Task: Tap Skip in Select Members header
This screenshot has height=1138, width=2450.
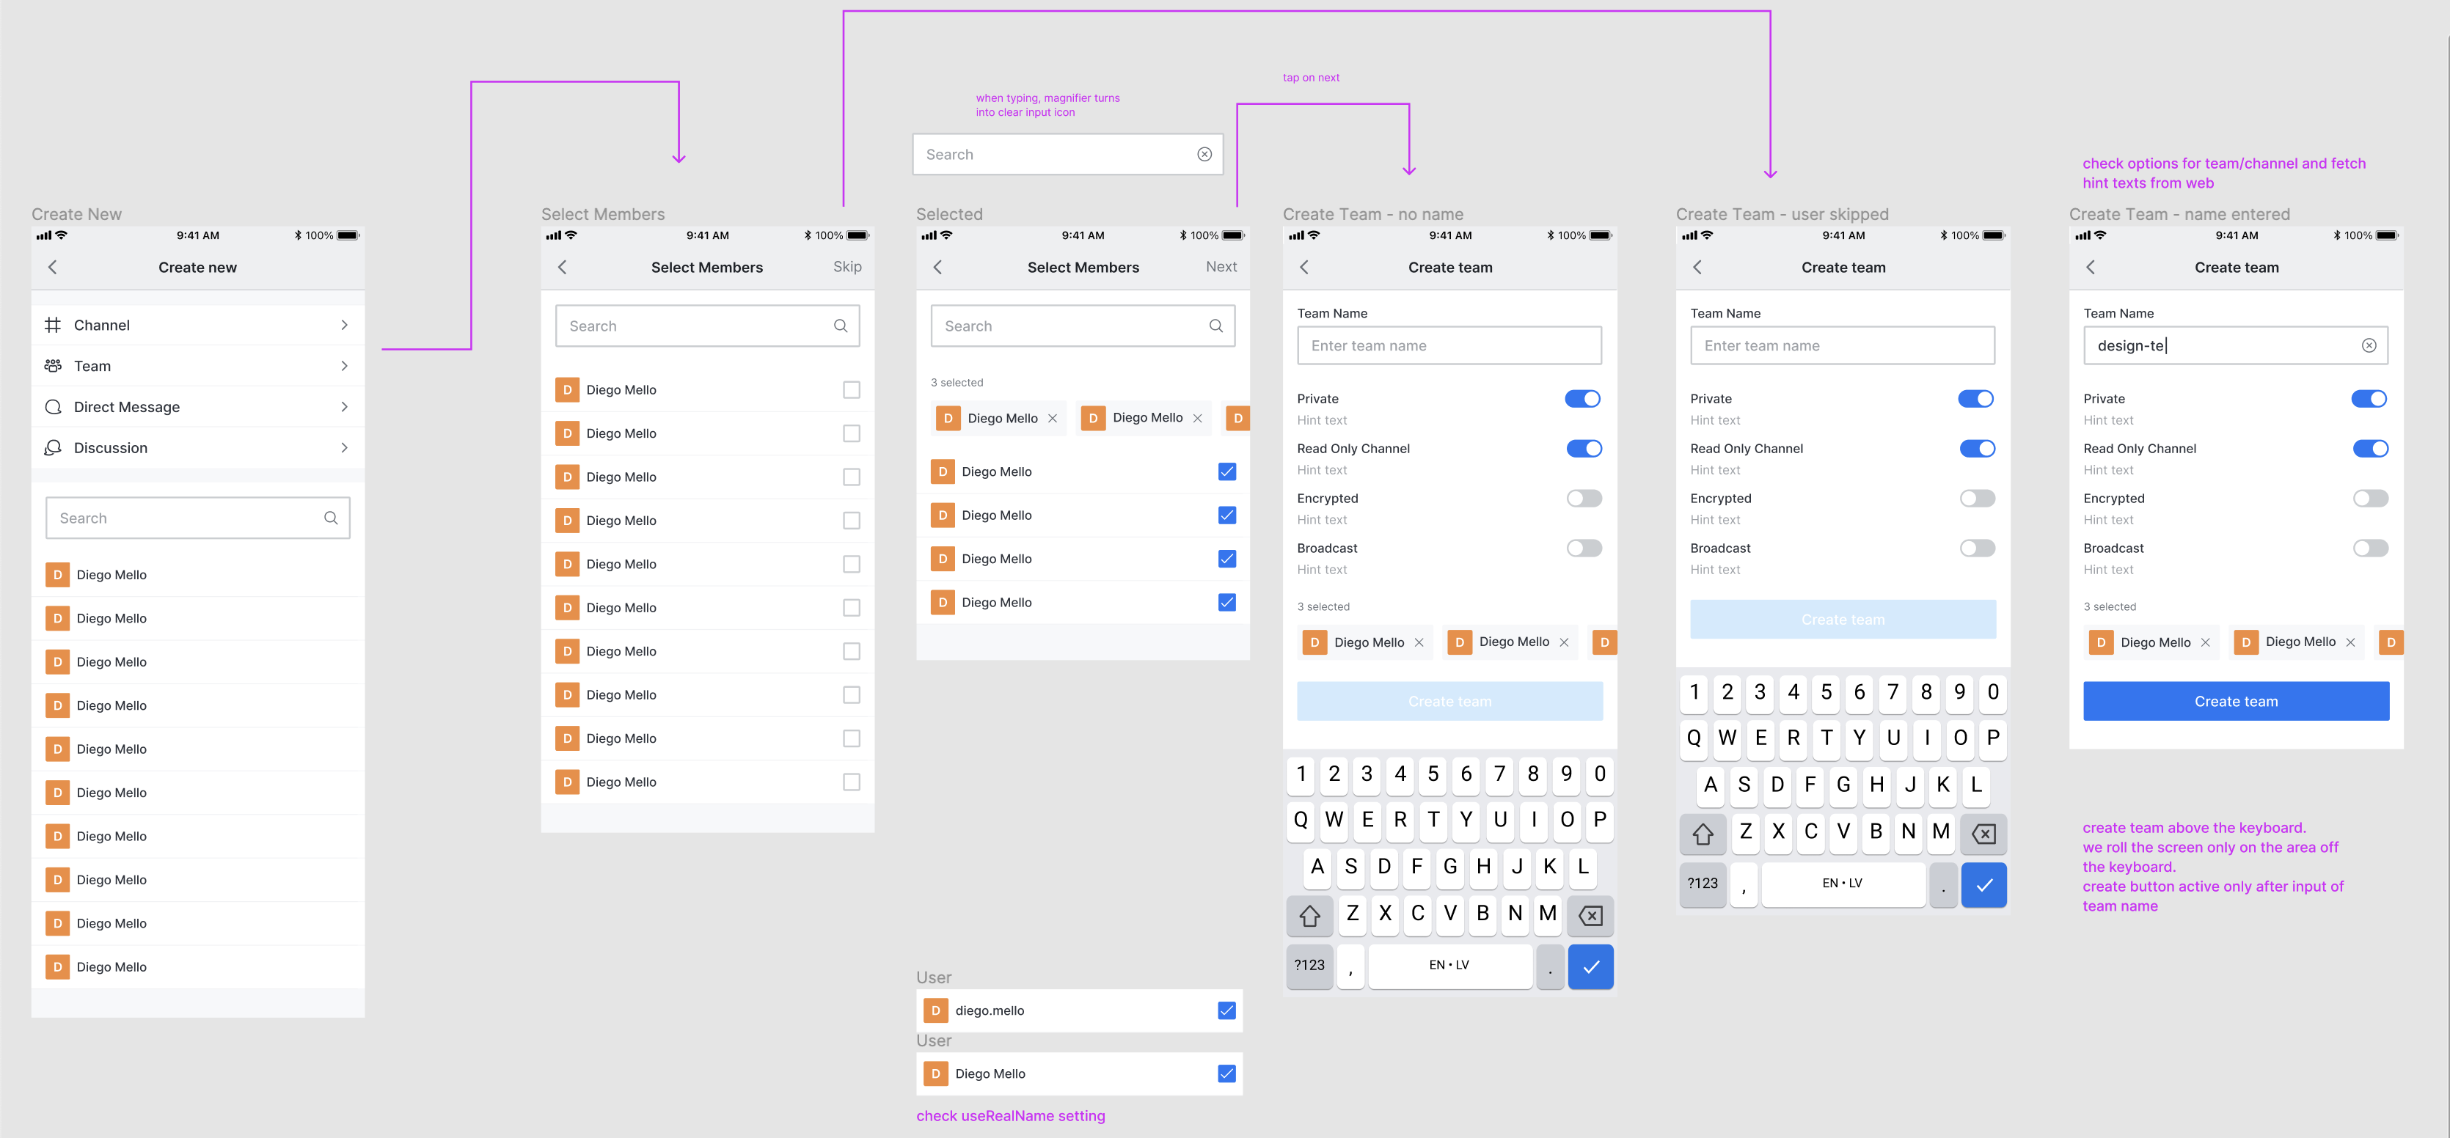Action: coord(846,267)
